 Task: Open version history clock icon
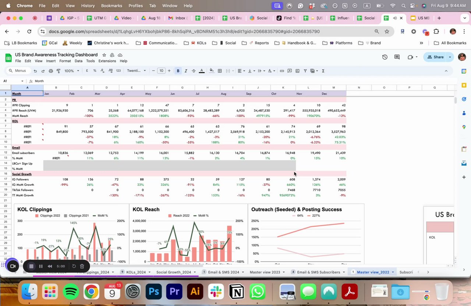(x=385, y=57)
